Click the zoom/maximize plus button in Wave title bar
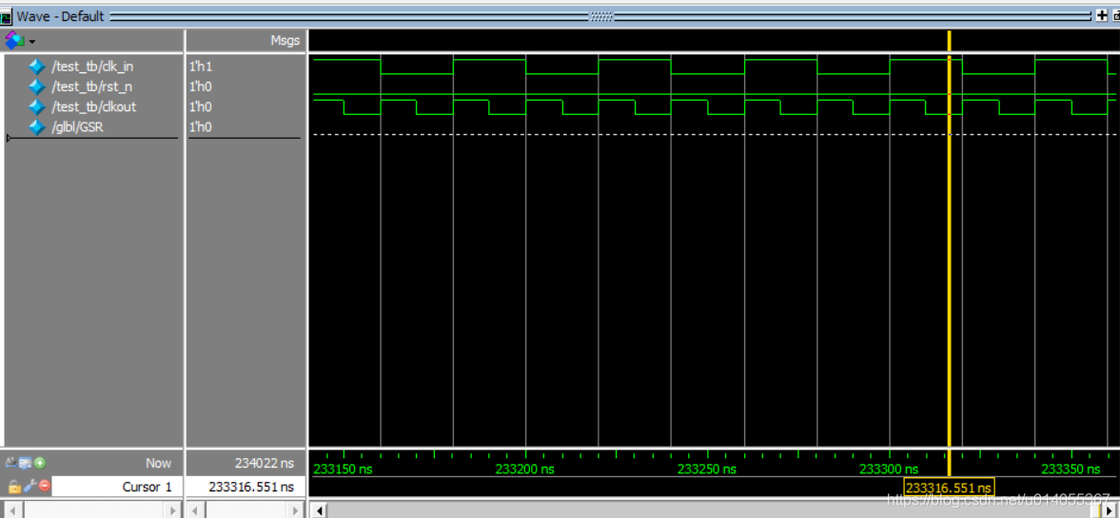This screenshot has height=518, width=1120. coord(1101,16)
